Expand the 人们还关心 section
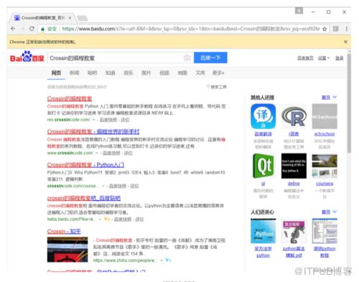 [x=329, y=212]
